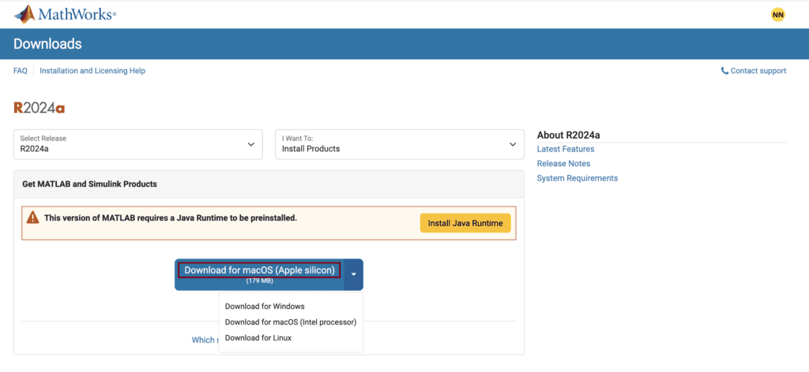Click the About R2024a heading
The image size is (809, 372).
pos(569,136)
